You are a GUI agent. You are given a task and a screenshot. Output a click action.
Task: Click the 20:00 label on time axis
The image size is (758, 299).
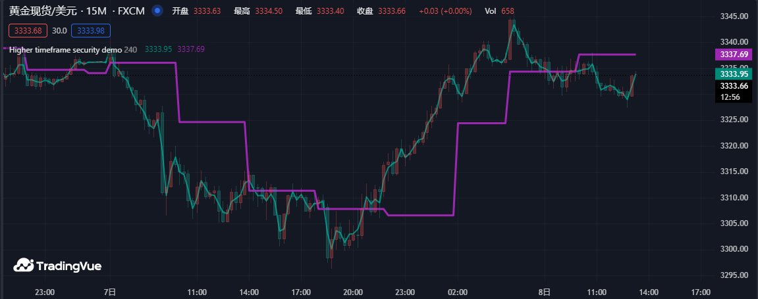(353, 292)
